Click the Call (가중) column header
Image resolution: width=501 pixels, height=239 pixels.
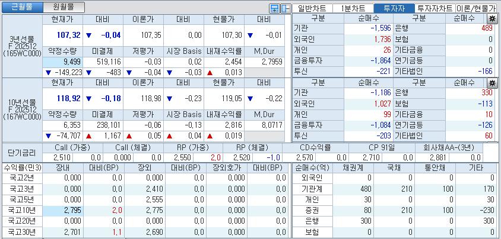click(72, 148)
